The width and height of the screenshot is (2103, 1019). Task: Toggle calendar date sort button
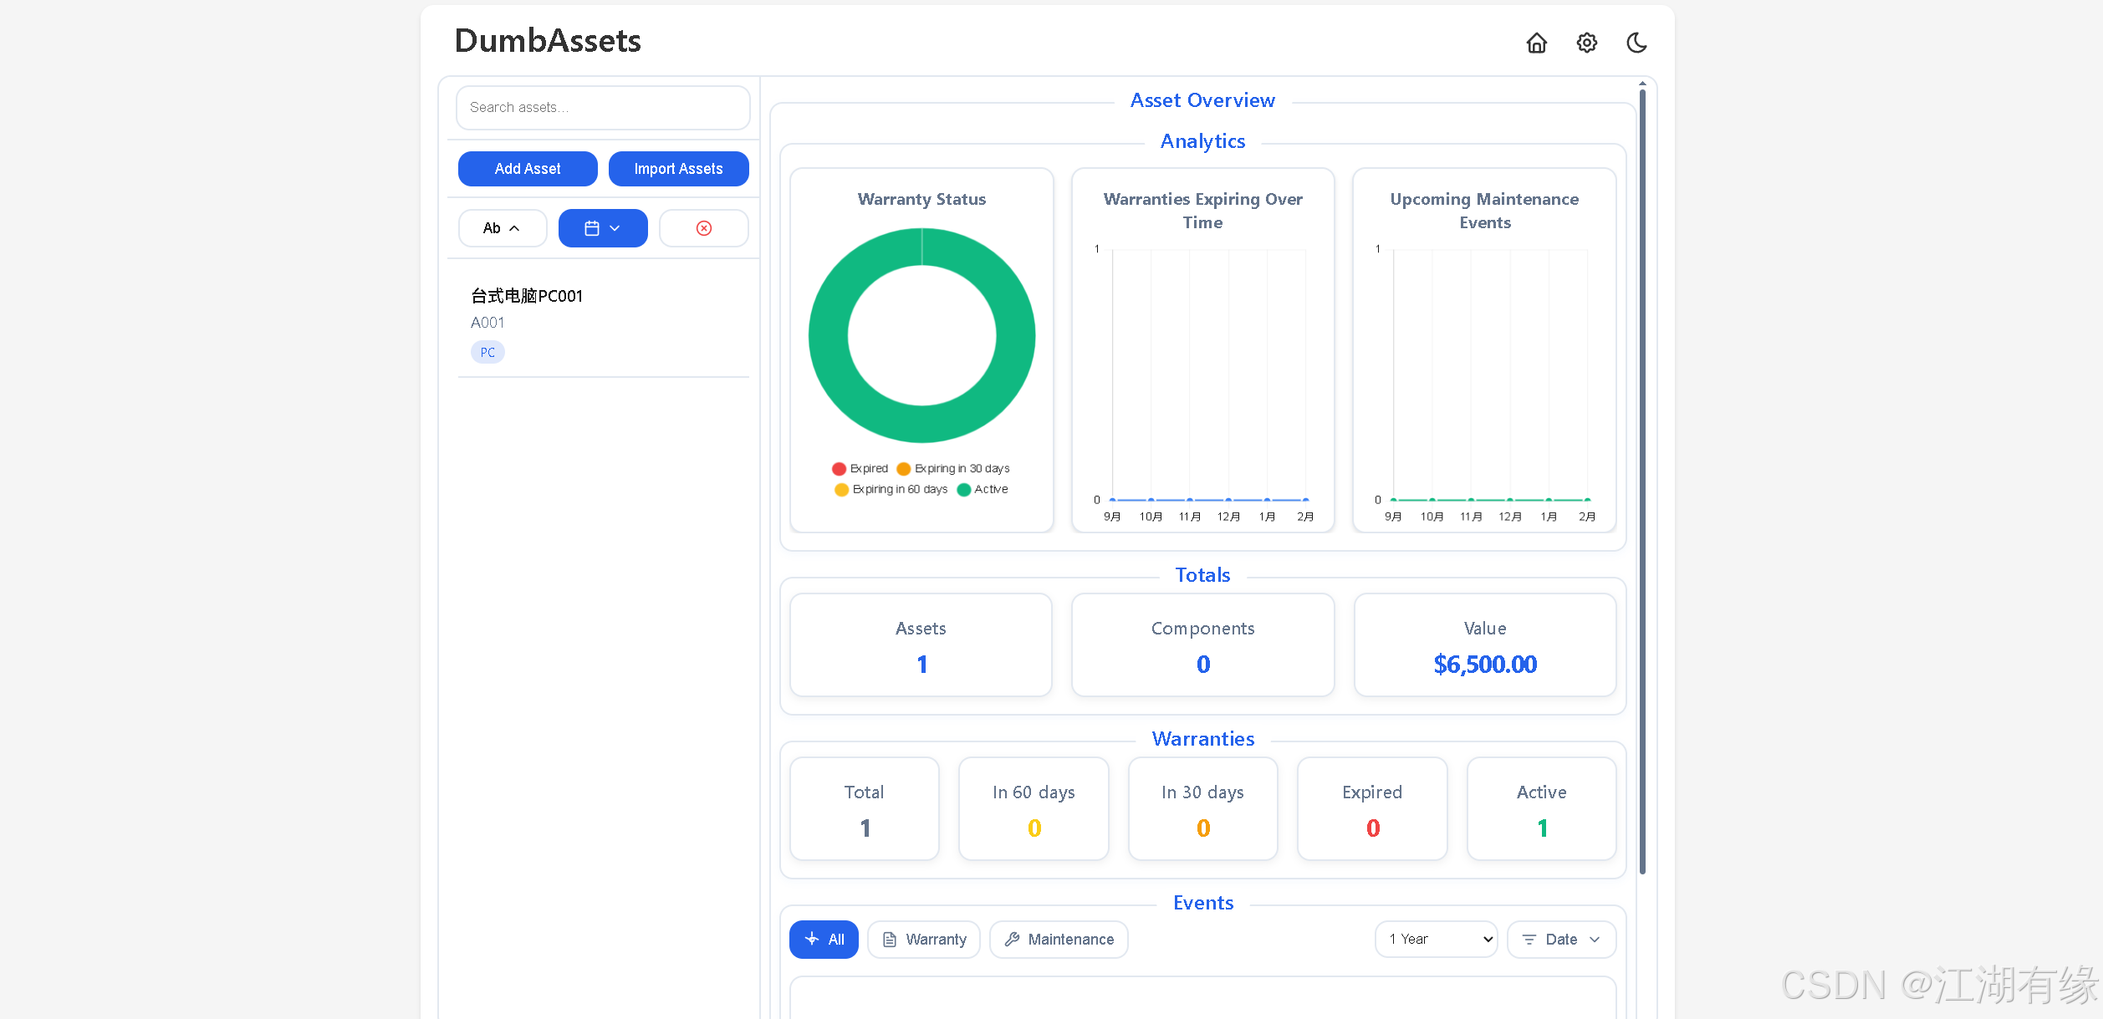[x=602, y=228]
